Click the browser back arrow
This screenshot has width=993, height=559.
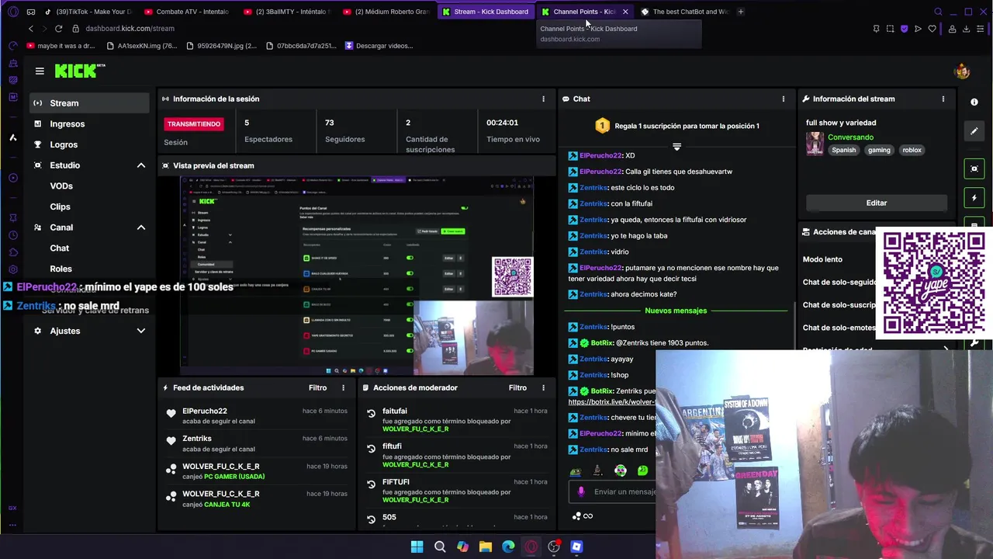click(31, 29)
